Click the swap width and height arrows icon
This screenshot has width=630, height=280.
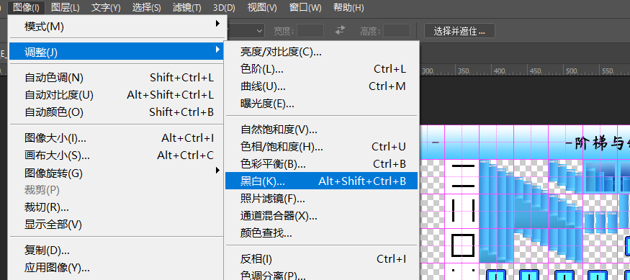[341, 30]
